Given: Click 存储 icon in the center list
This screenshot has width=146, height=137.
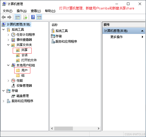Looking at the screenshot, I should tap(53, 36).
